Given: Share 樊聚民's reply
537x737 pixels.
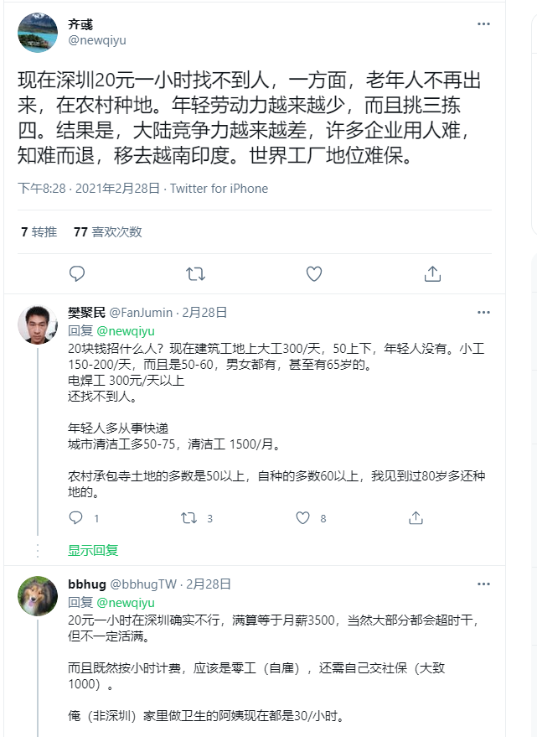Looking at the screenshot, I should point(416,518).
